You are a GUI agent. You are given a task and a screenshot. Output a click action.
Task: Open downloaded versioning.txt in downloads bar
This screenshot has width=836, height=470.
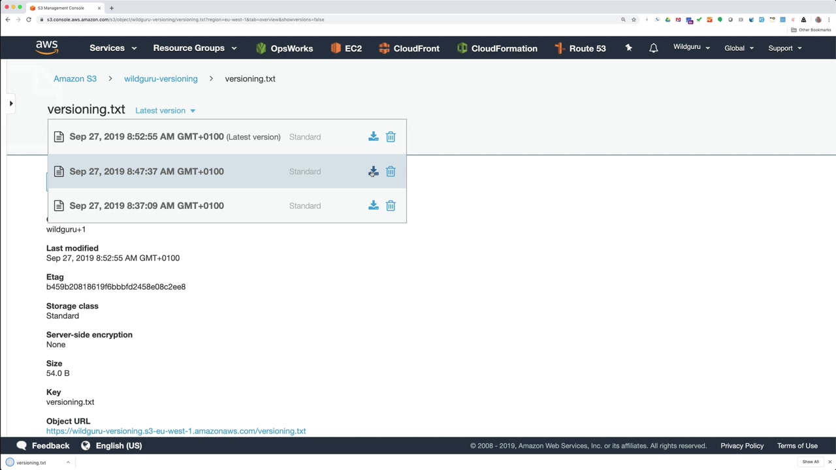(x=31, y=462)
